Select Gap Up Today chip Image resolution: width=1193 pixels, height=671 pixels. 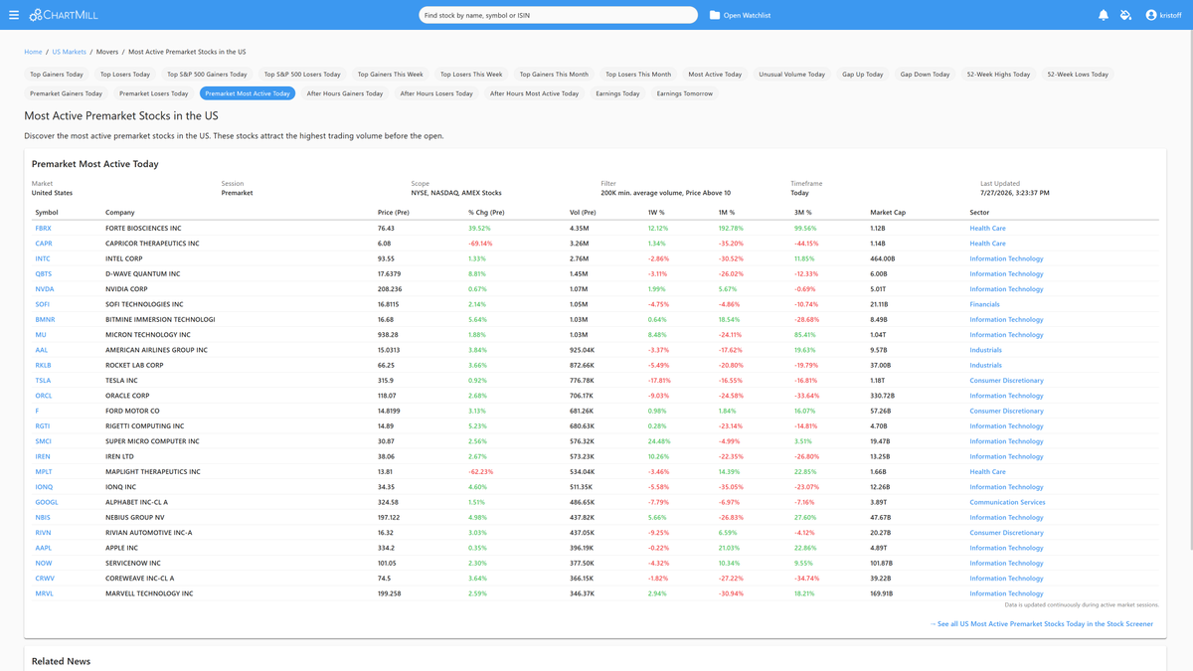tap(863, 75)
